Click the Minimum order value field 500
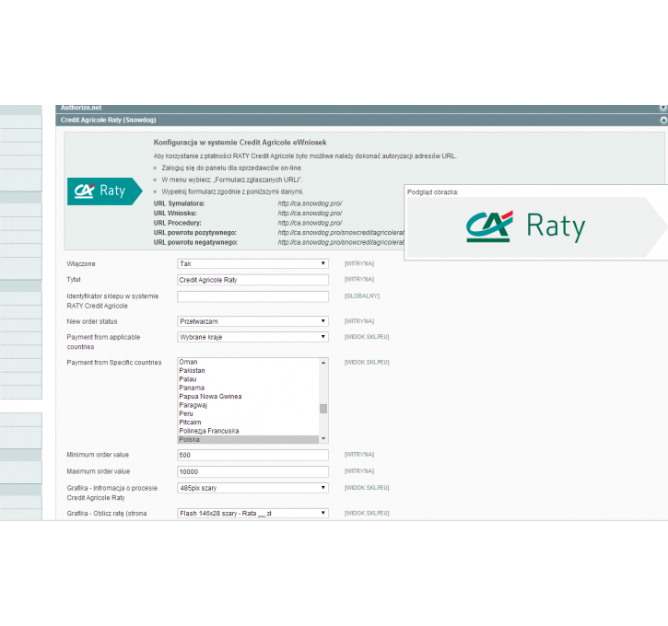This screenshot has width=668, height=626. 252,456
